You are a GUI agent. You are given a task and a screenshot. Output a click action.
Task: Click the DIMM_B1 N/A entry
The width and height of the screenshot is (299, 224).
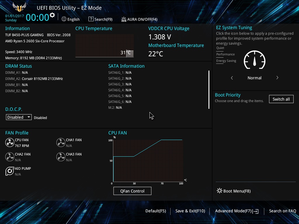click(17, 85)
